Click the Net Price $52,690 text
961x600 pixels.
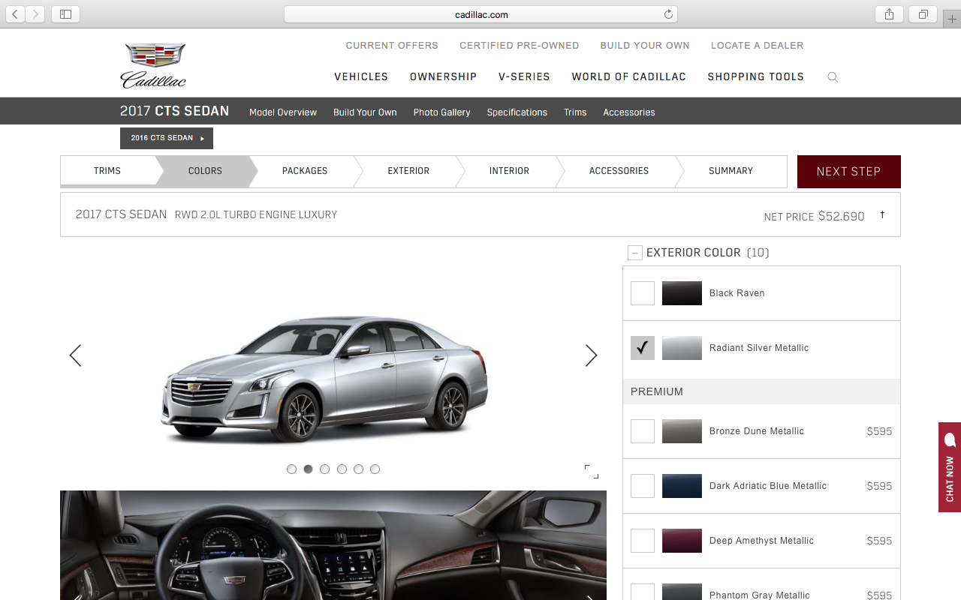point(815,216)
